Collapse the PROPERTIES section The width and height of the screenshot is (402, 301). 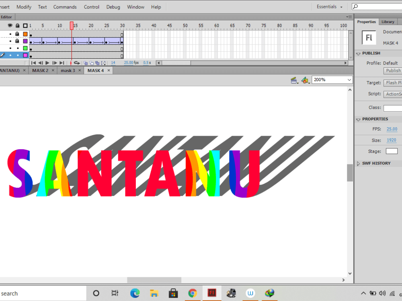[358, 119]
